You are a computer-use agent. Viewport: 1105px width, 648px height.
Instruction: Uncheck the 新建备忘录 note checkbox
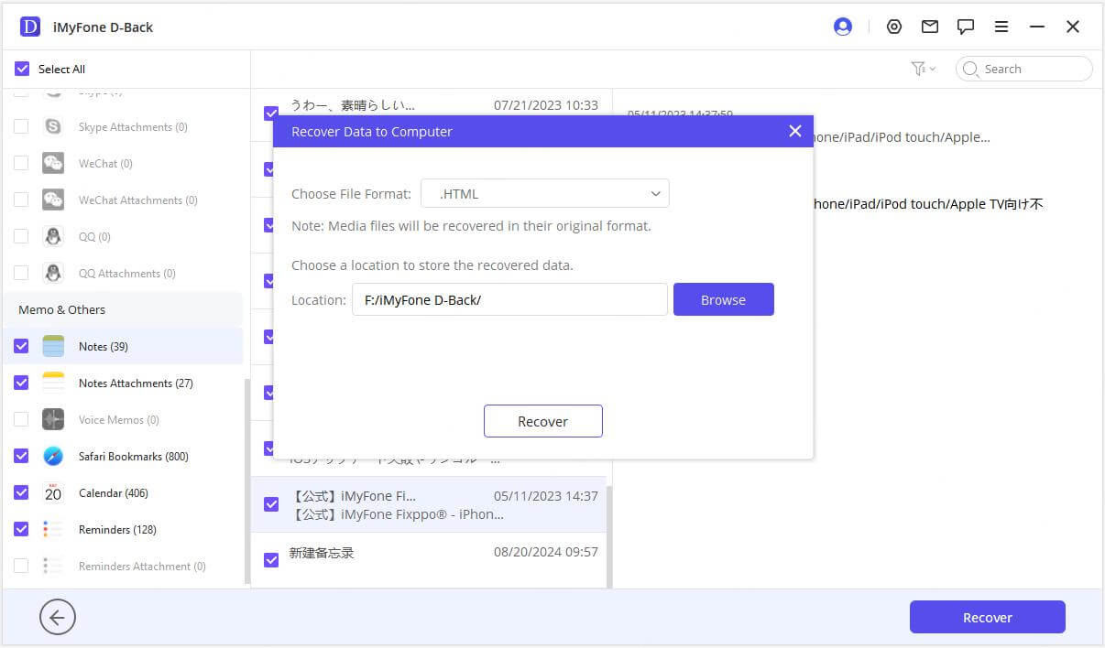tap(271, 560)
